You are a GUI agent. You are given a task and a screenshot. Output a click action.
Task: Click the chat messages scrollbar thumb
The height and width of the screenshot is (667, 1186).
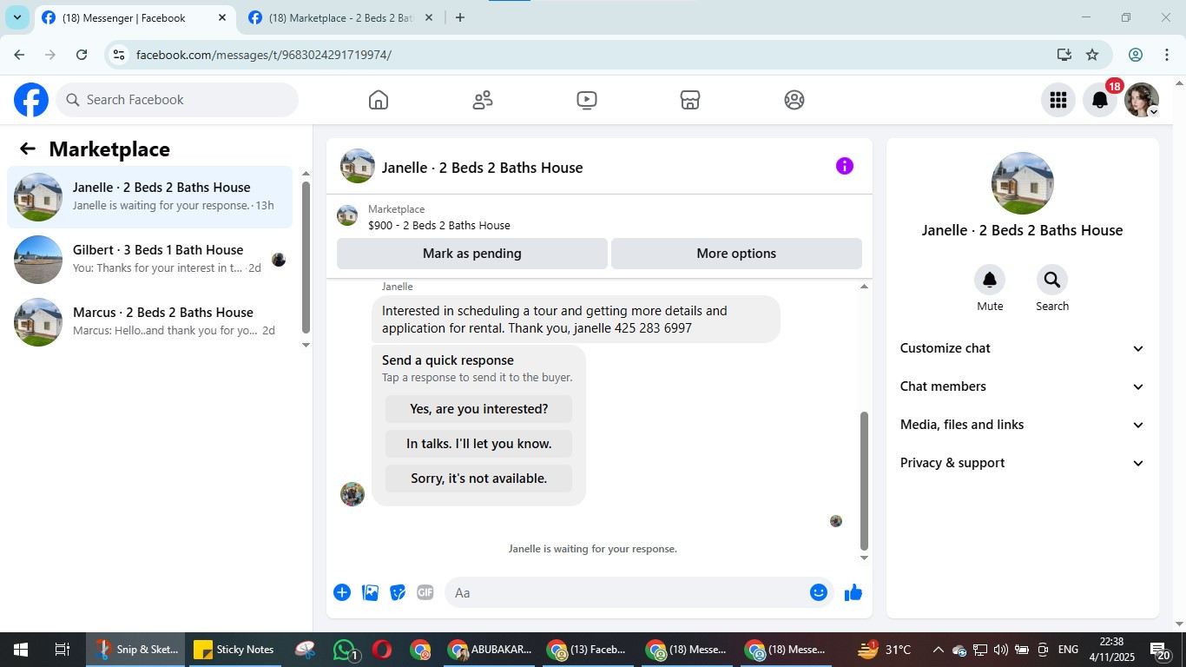click(864, 480)
